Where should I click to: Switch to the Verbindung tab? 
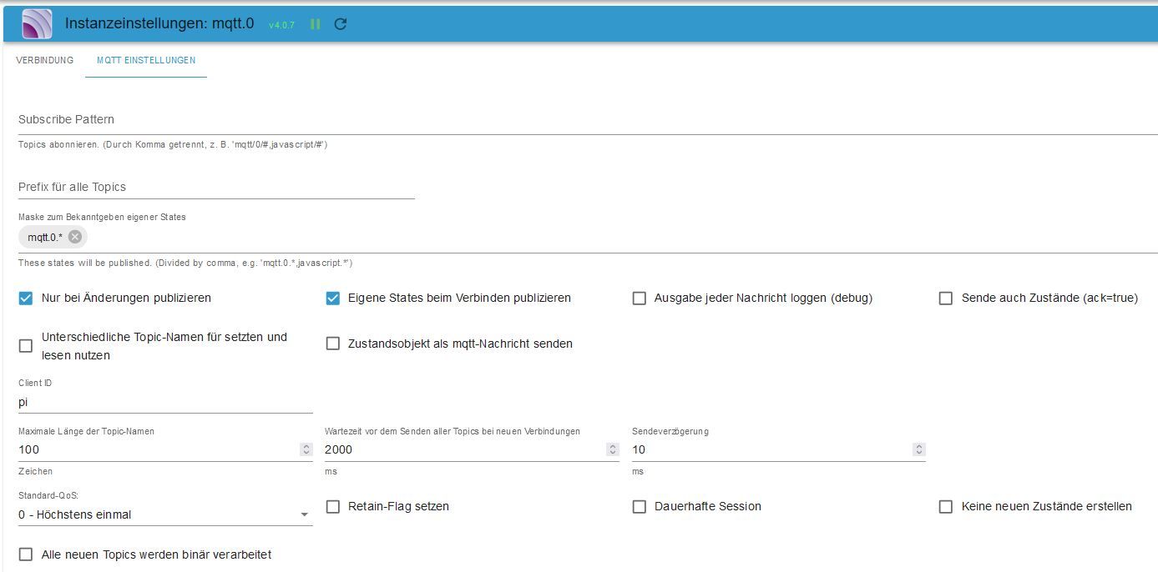[45, 60]
